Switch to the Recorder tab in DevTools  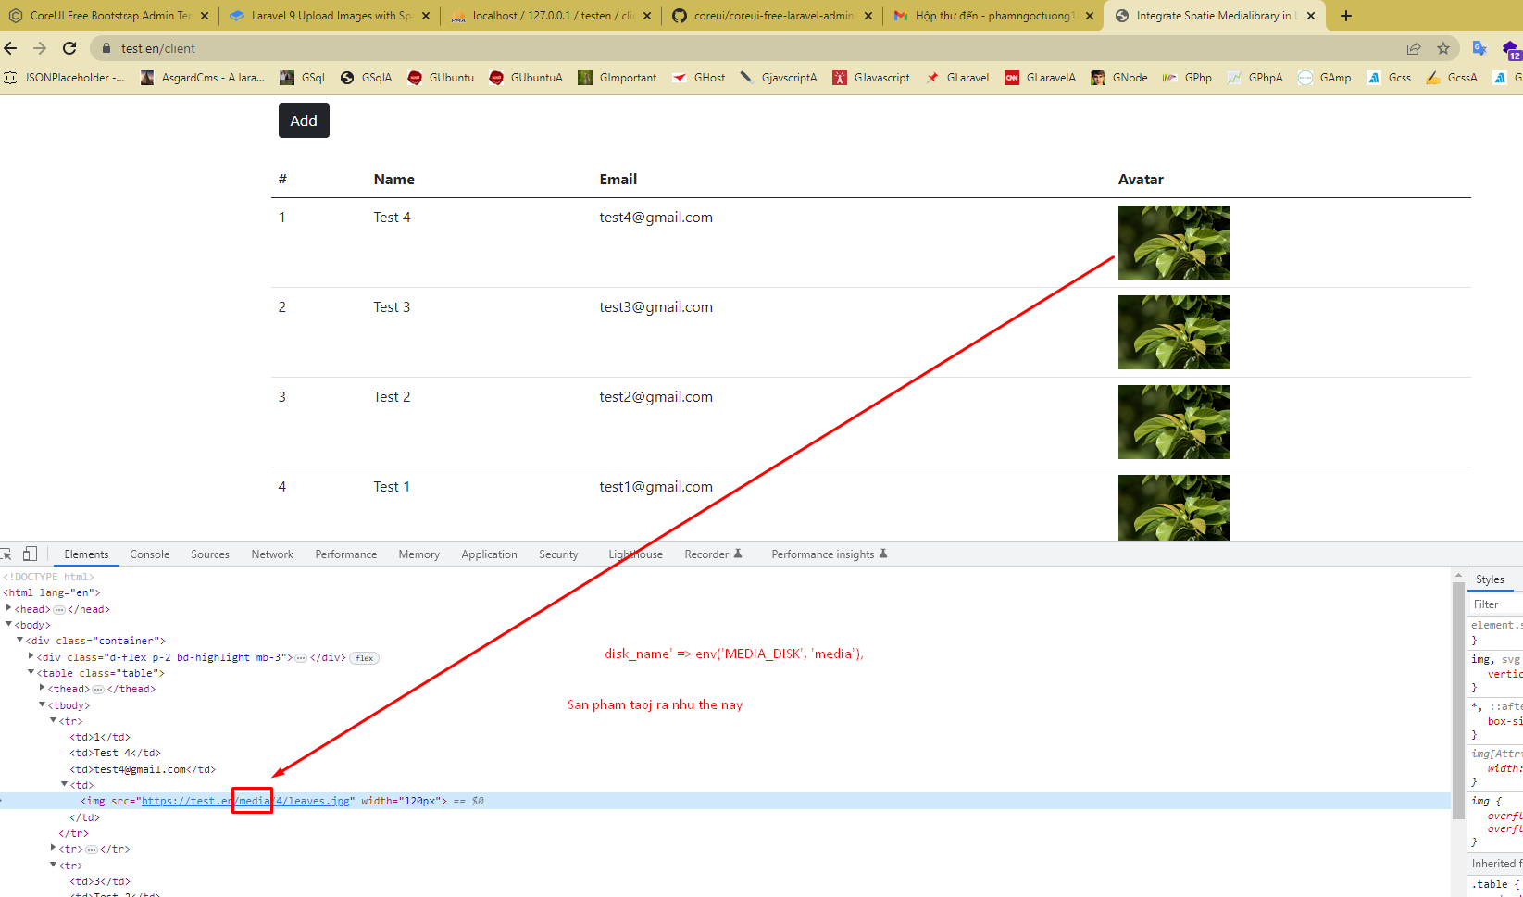click(x=713, y=554)
